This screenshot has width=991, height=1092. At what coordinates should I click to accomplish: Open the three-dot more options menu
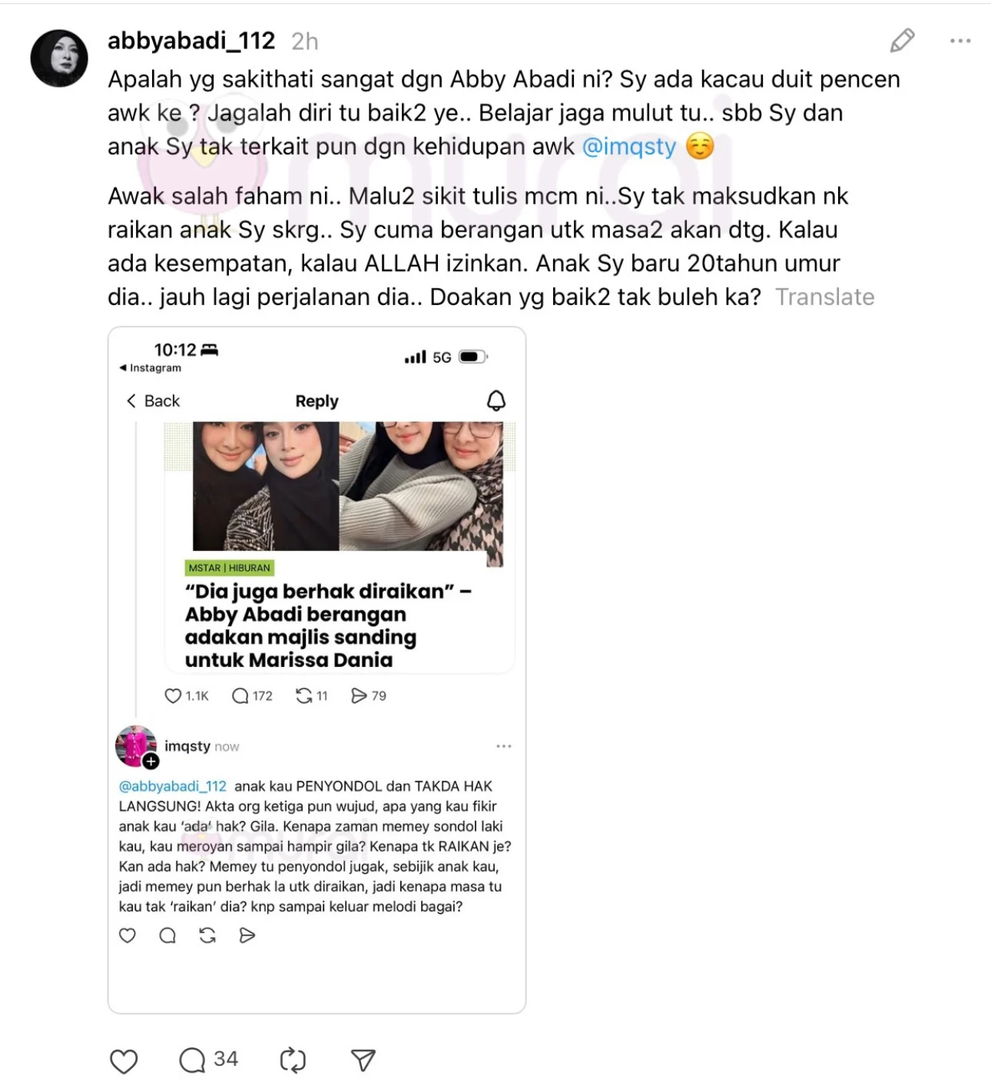coord(960,41)
